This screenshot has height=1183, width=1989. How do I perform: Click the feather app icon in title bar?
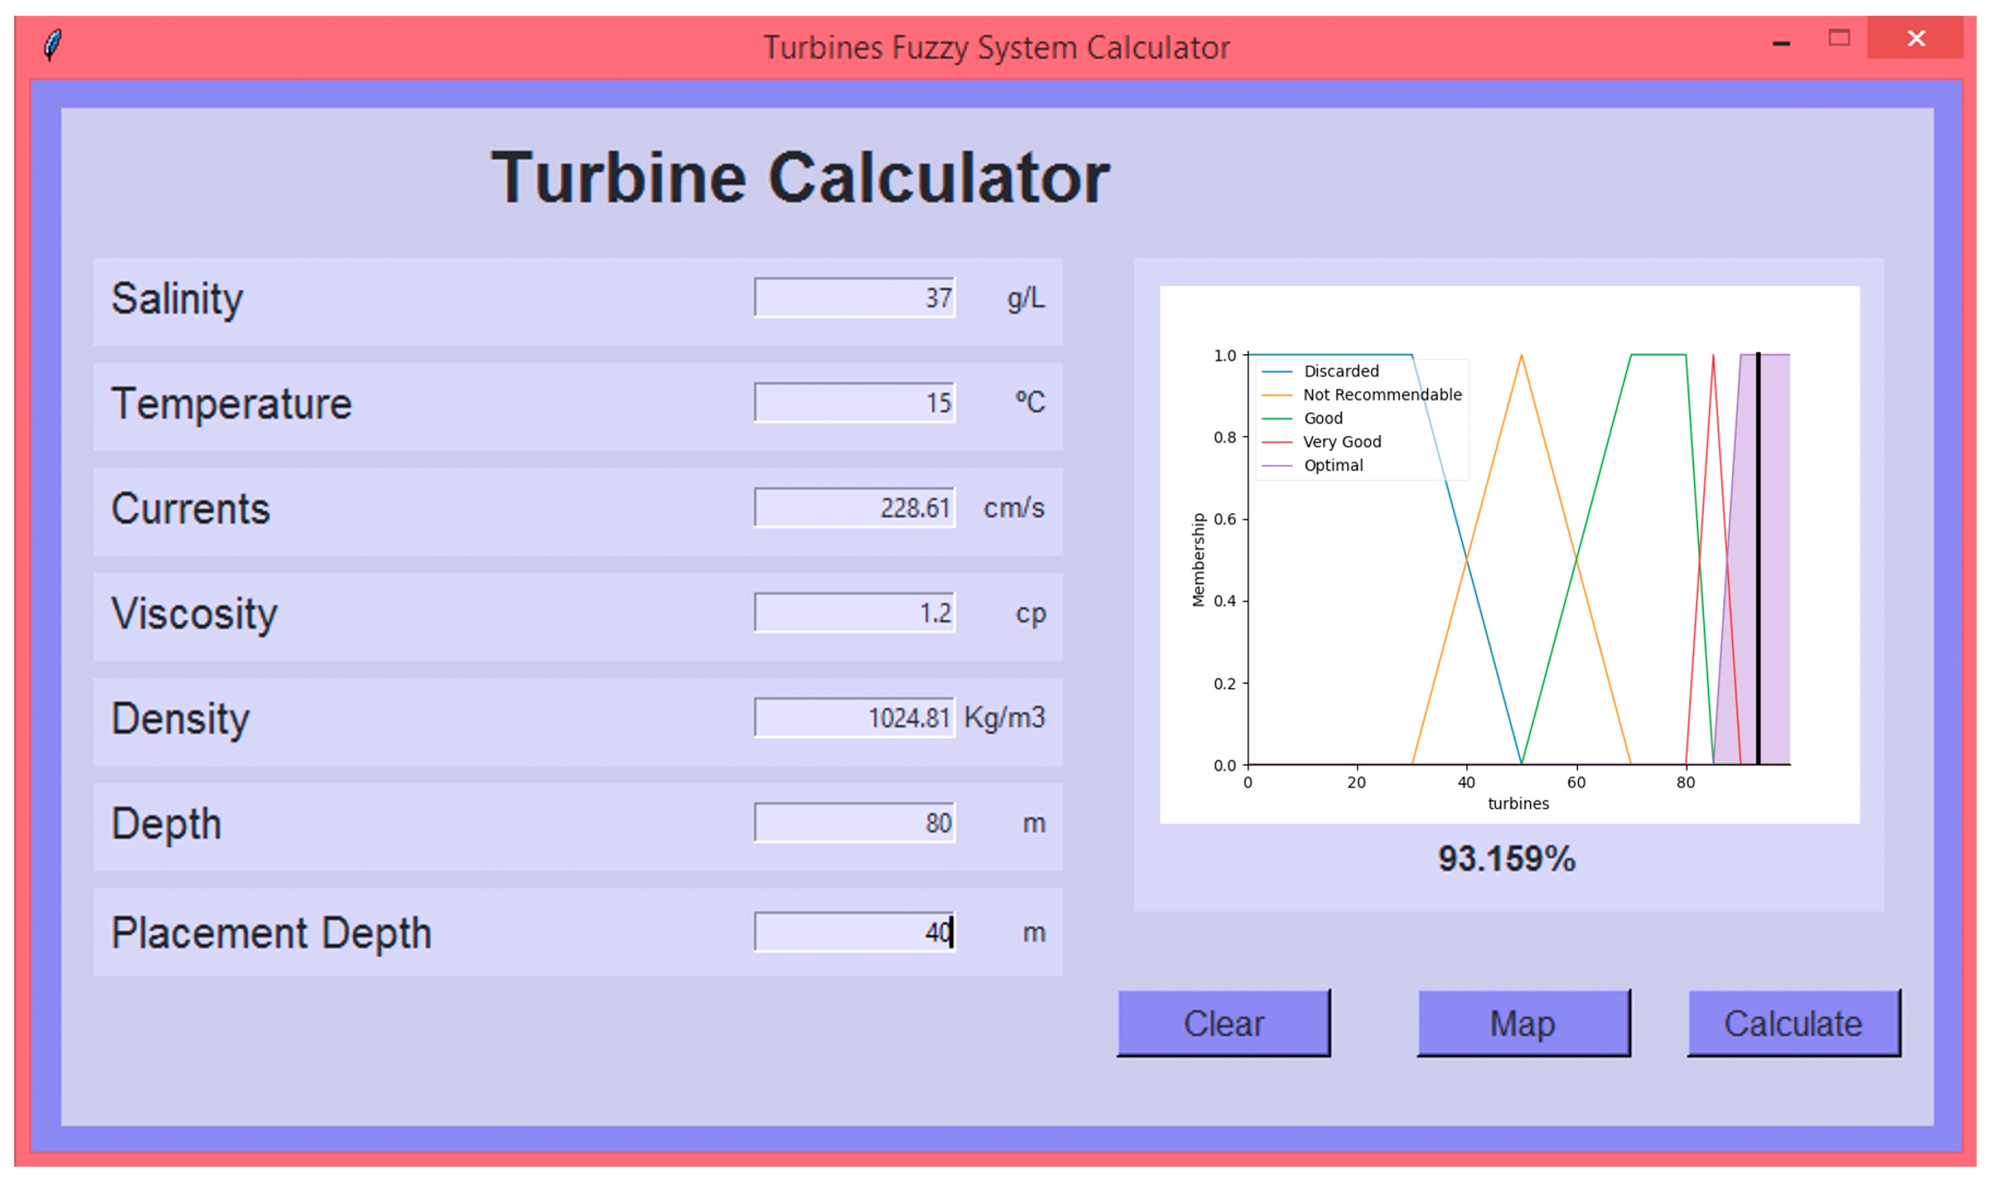tap(53, 46)
